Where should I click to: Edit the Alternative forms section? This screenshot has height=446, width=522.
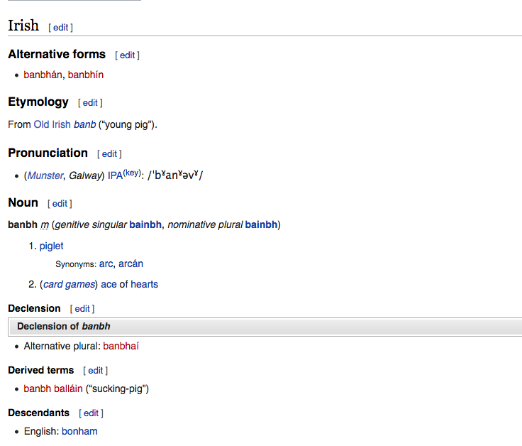[x=128, y=55]
